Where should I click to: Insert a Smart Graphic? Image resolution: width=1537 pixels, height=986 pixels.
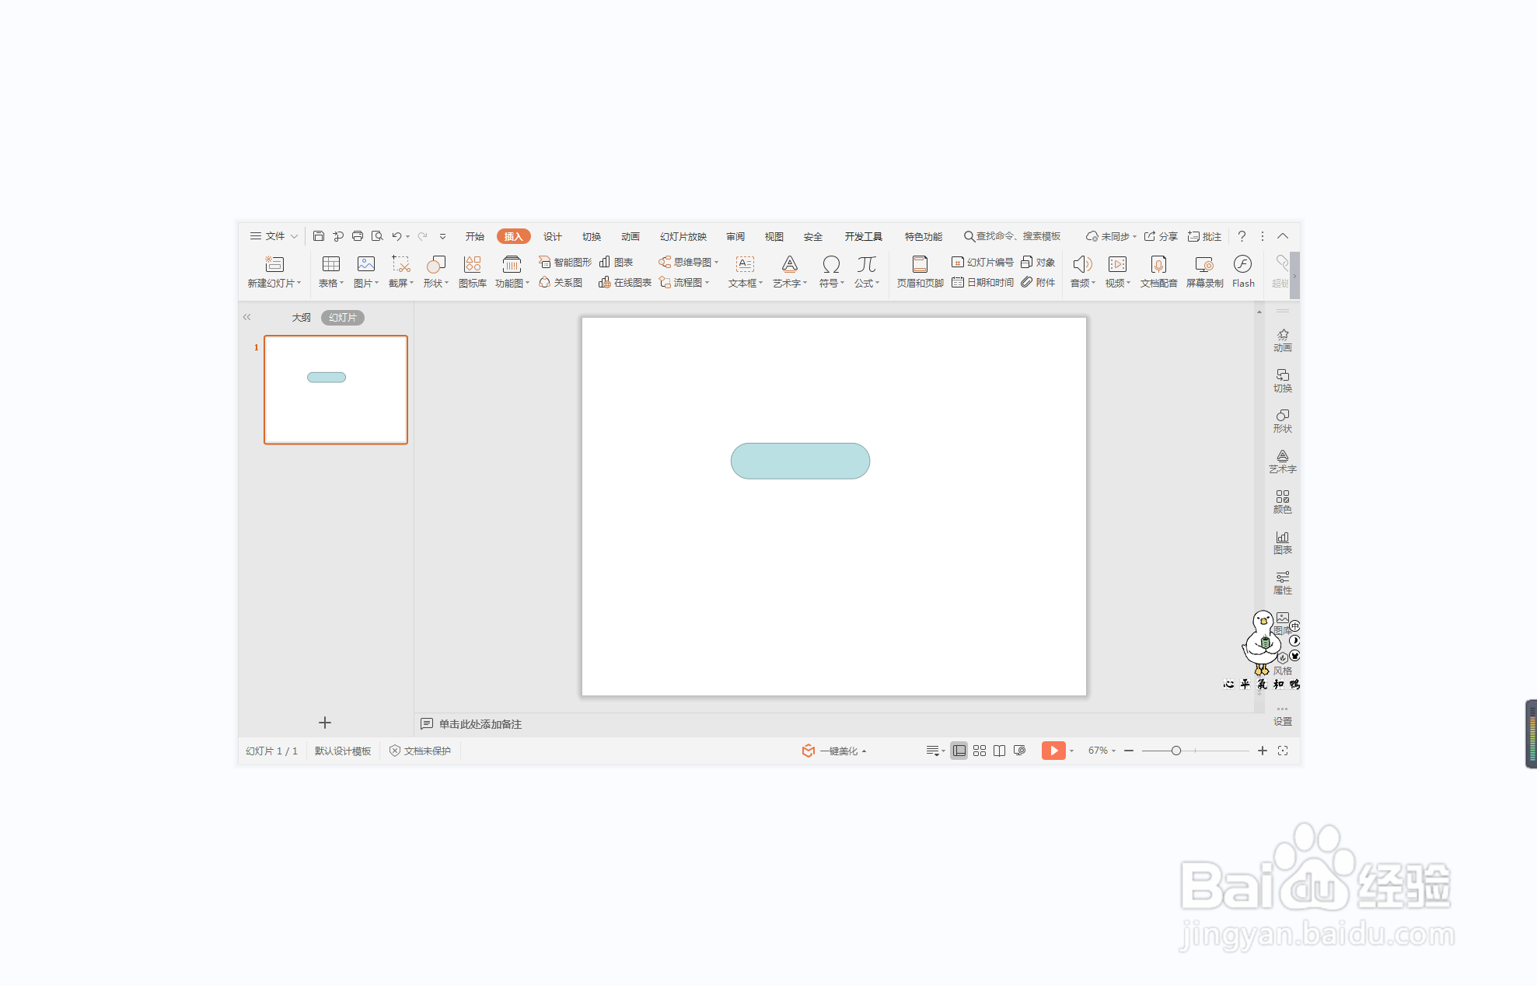click(x=565, y=263)
